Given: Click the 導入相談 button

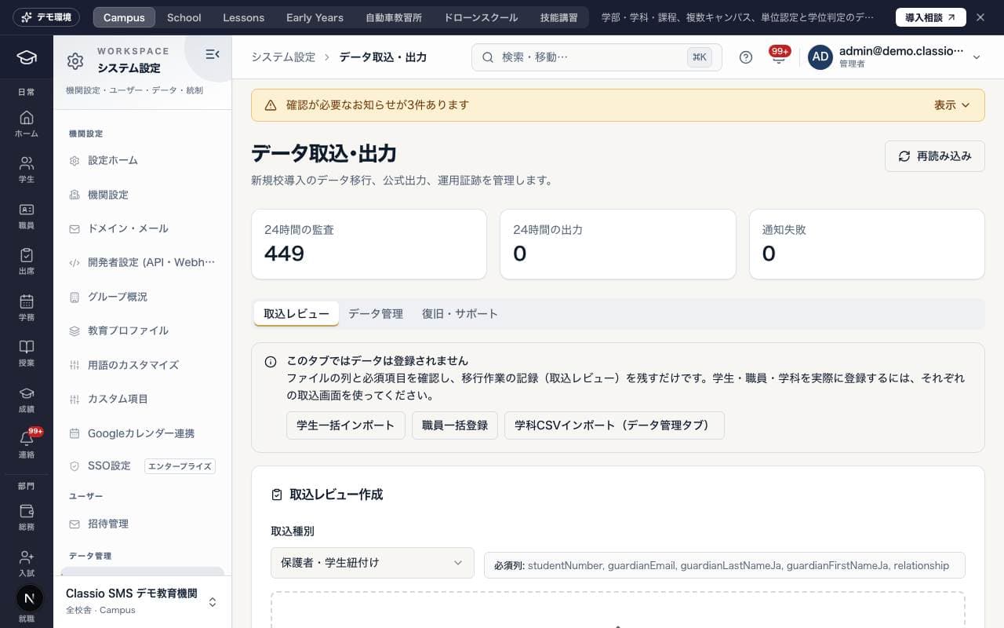Looking at the screenshot, I should point(930,17).
